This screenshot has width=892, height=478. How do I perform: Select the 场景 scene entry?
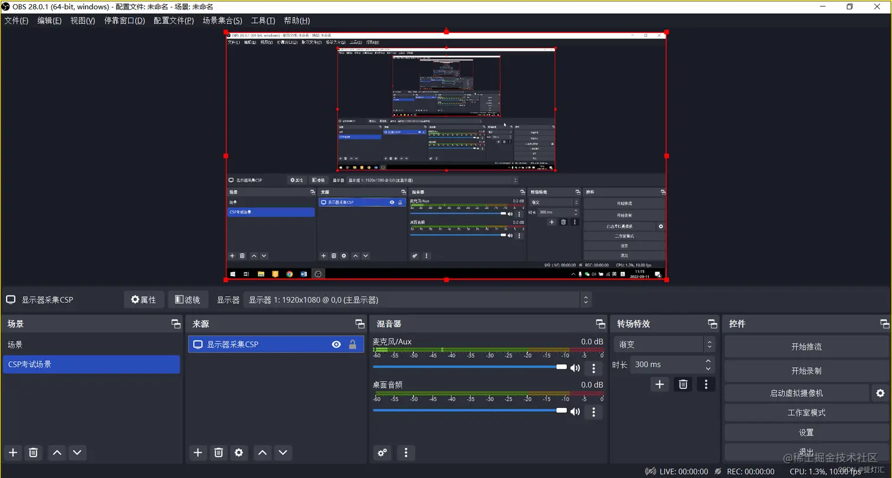coord(91,345)
